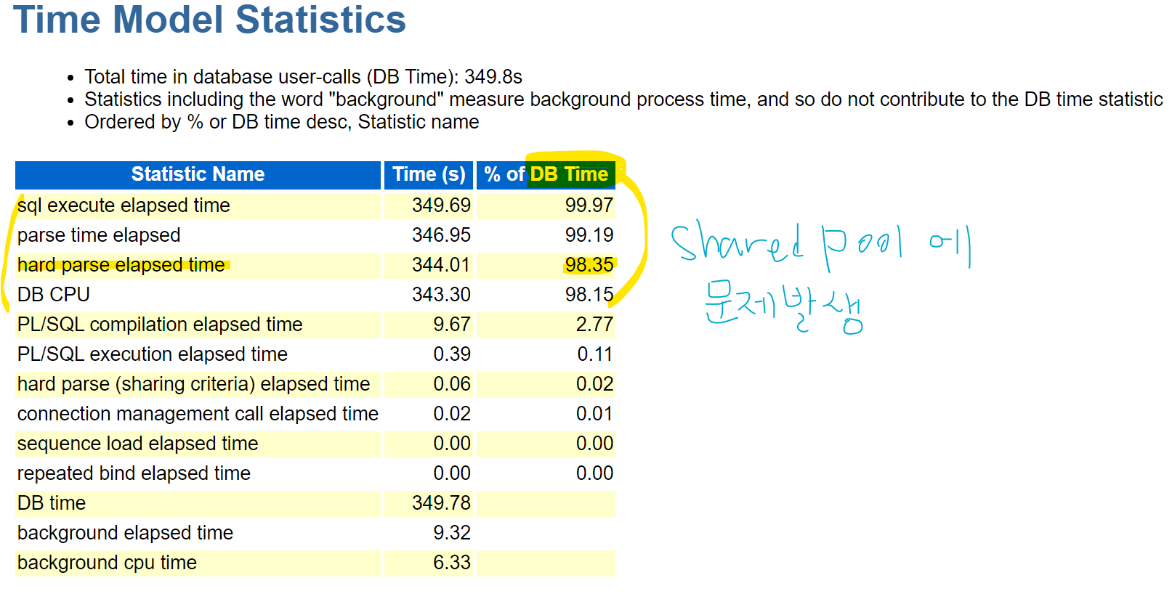Click the 343.30 time value

coord(441,295)
